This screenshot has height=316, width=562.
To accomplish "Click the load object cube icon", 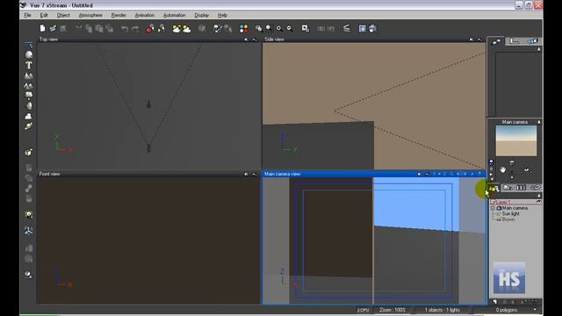I will [x=29, y=152].
